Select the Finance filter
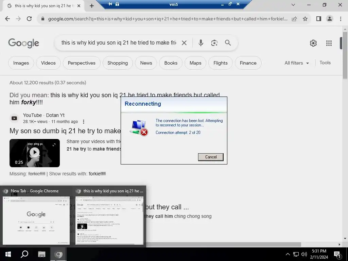The image size is (348, 261). click(x=248, y=63)
